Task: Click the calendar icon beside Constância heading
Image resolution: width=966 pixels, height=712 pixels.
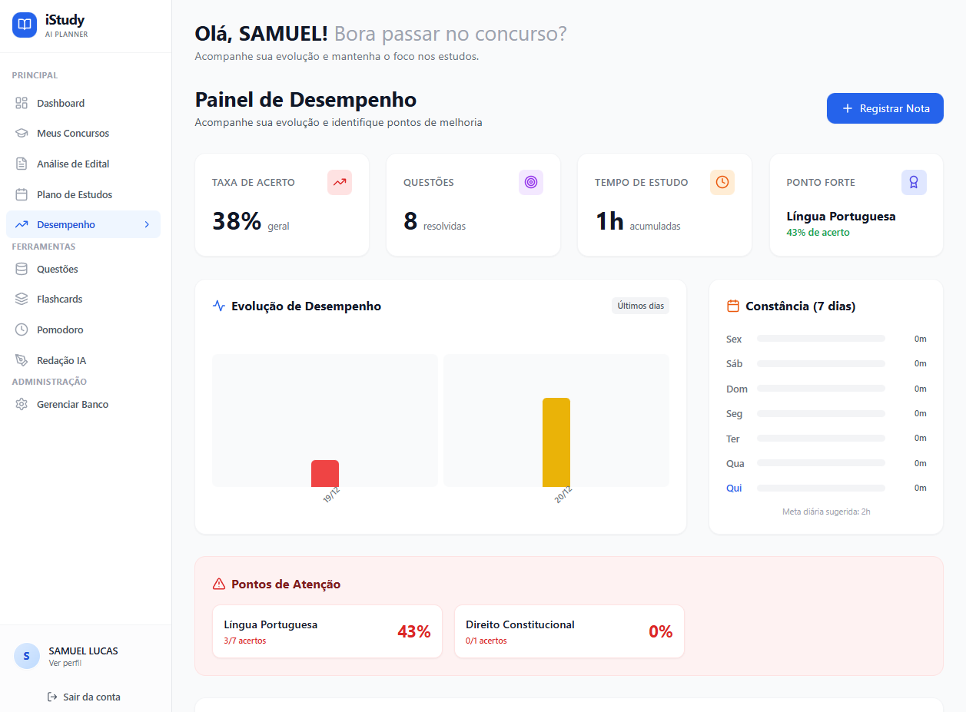Action: [x=732, y=306]
